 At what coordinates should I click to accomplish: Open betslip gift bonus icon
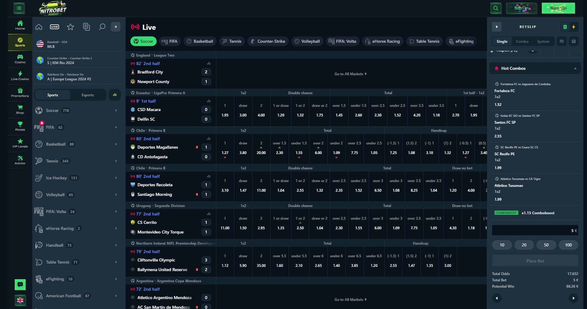[574, 41]
